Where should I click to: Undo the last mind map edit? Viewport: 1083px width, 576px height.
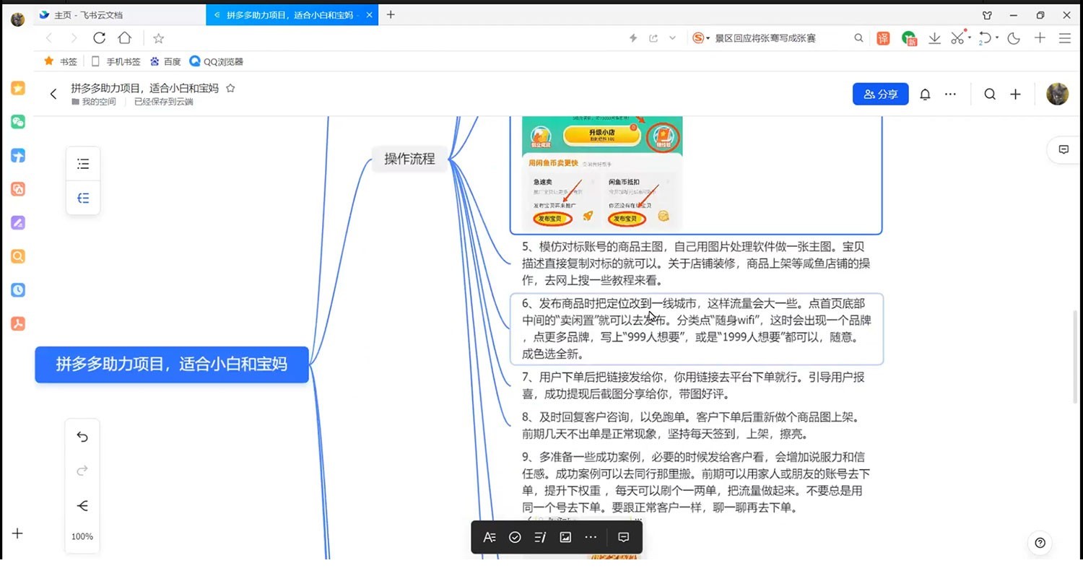[x=82, y=437]
